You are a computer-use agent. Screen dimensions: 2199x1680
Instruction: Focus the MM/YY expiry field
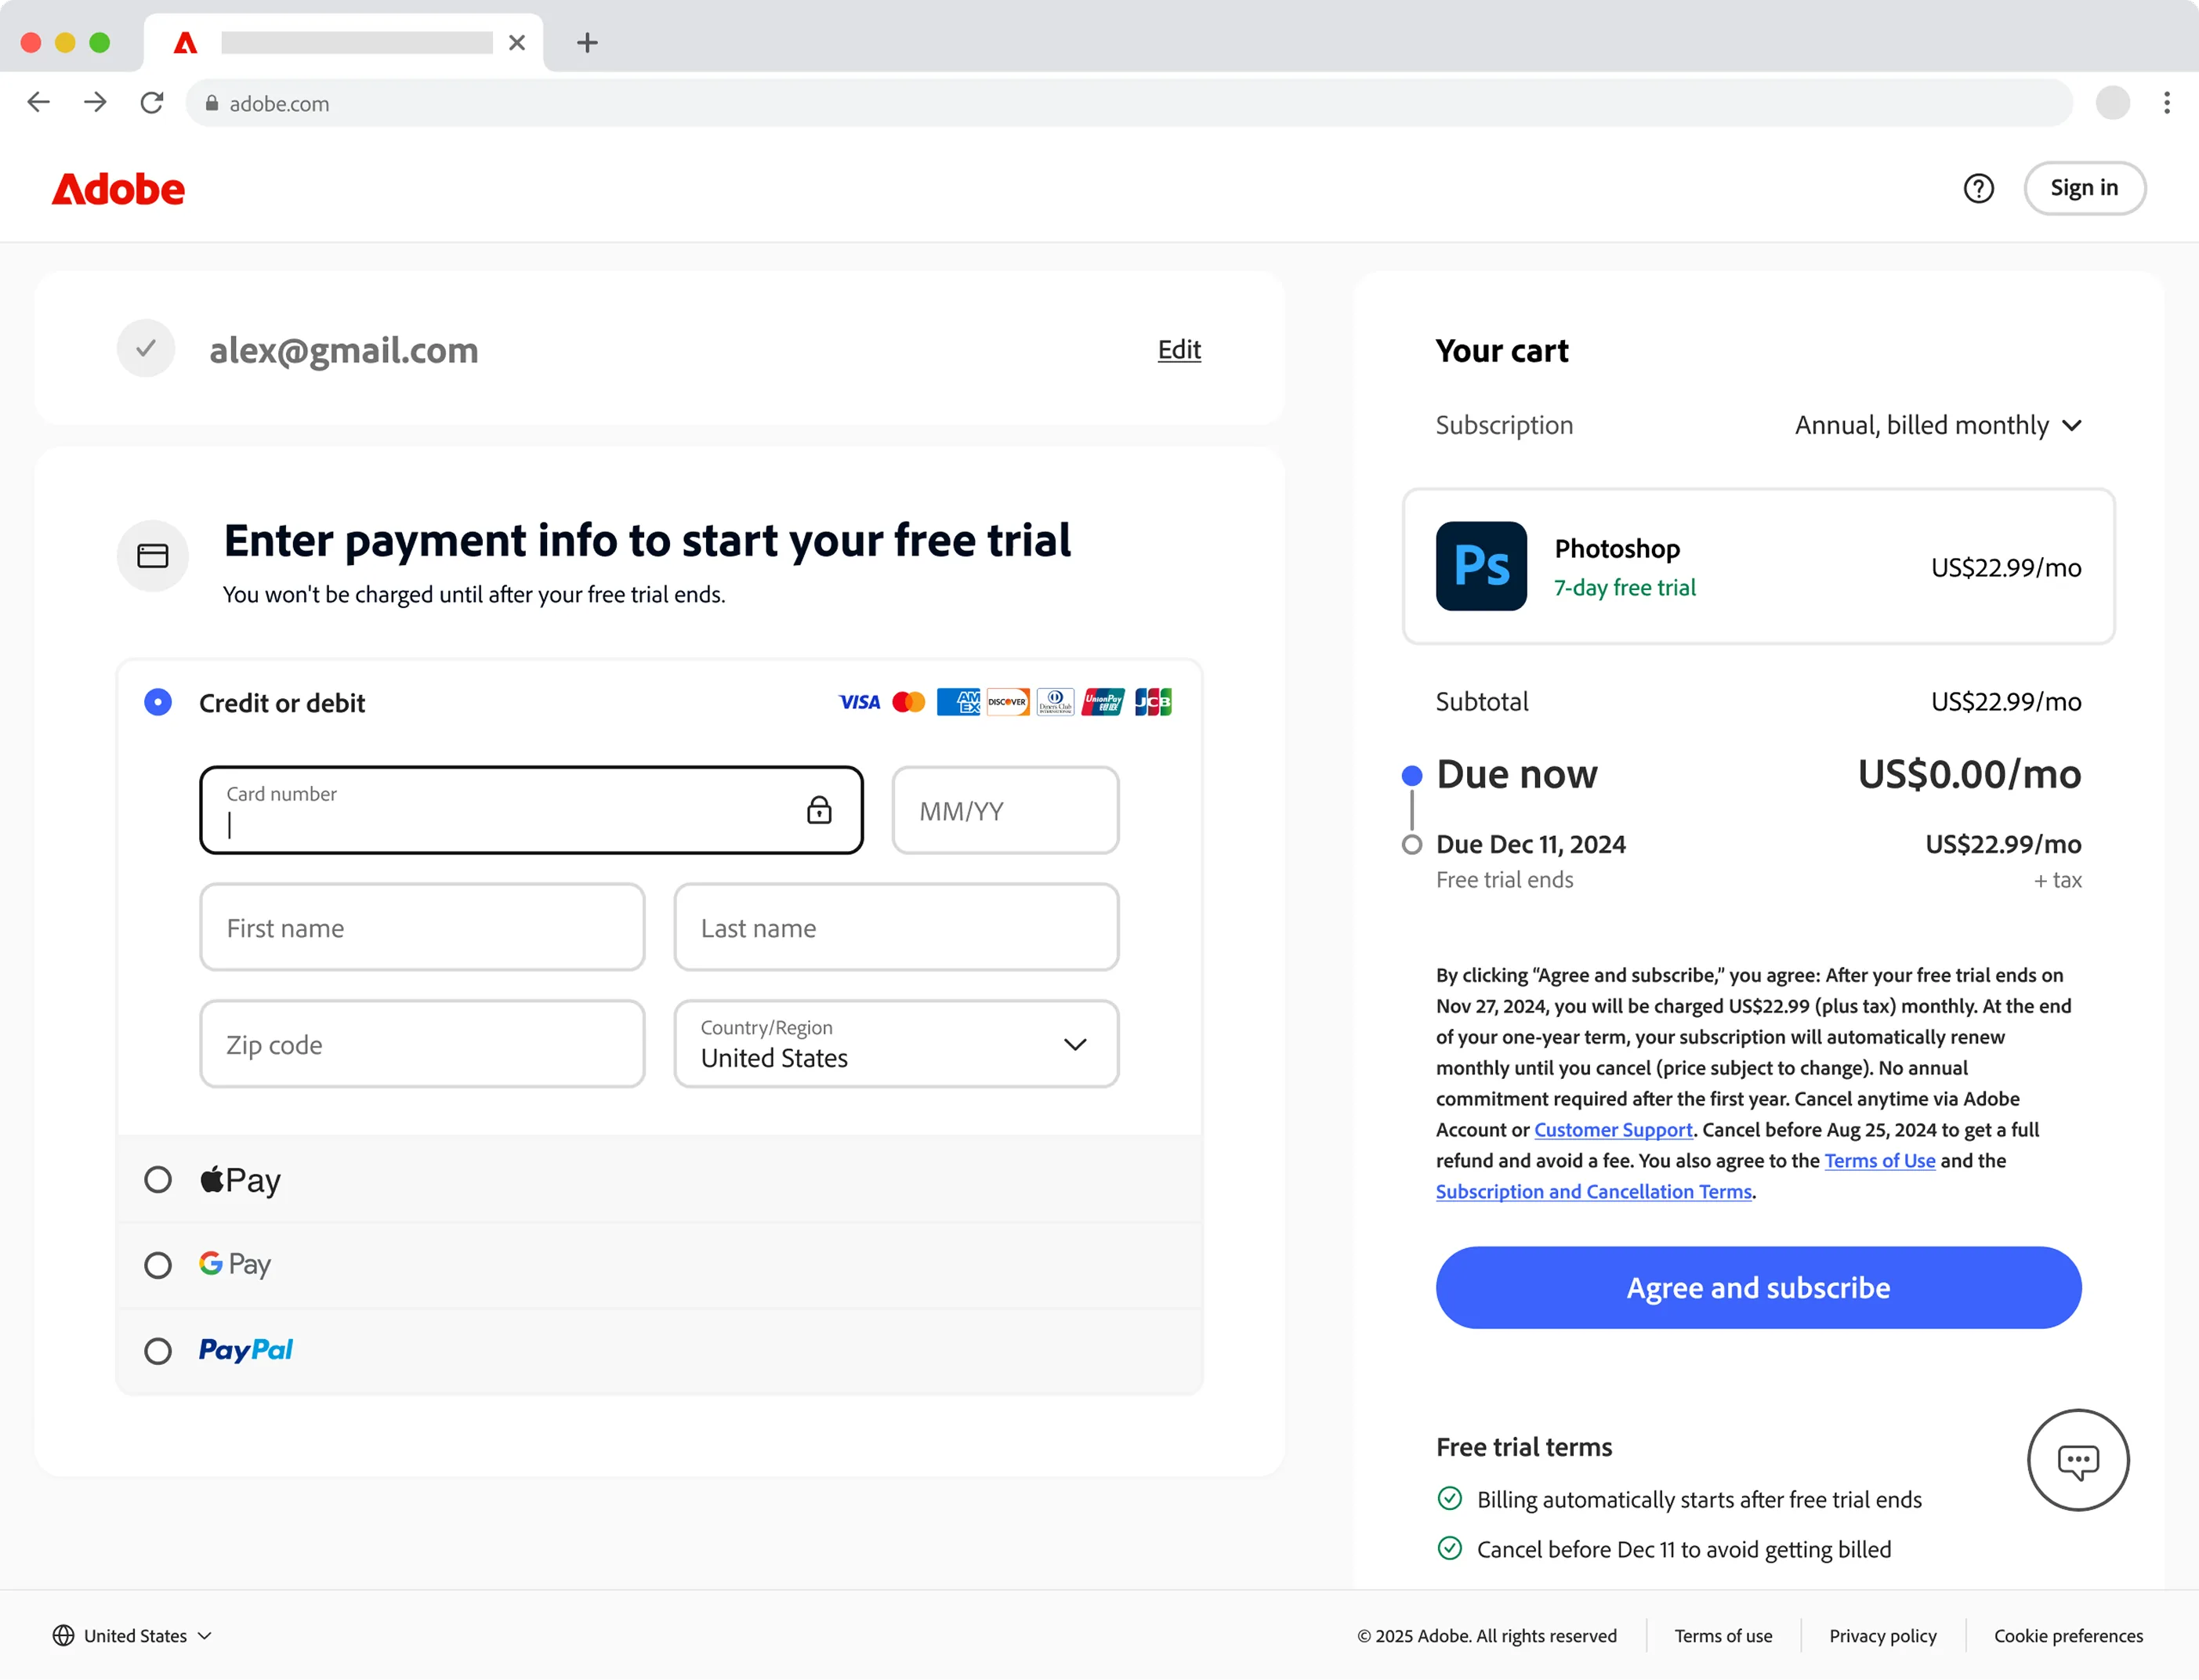tap(1005, 810)
